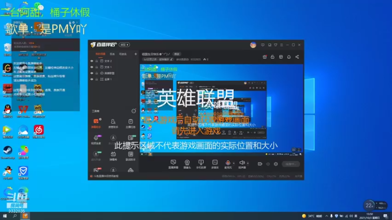Open the Windows notification center
This screenshot has height=220, width=392.
pos(385,216)
